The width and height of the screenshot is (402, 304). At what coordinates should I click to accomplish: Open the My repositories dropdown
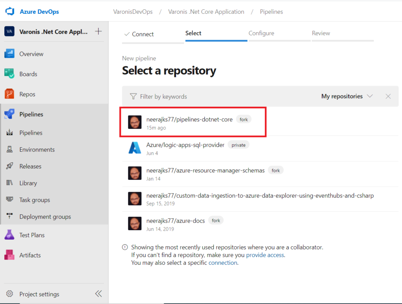coord(347,96)
